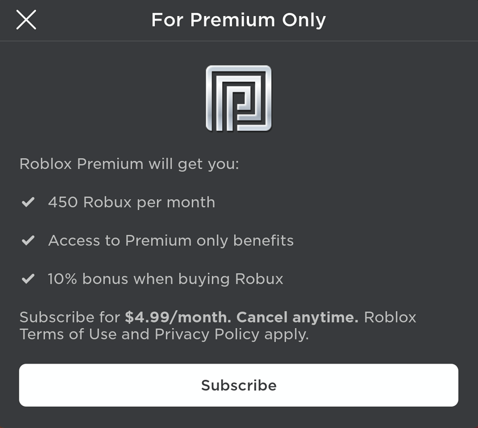Select the Premium maze emblem in the modal
478x428 pixels.
[239, 97]
